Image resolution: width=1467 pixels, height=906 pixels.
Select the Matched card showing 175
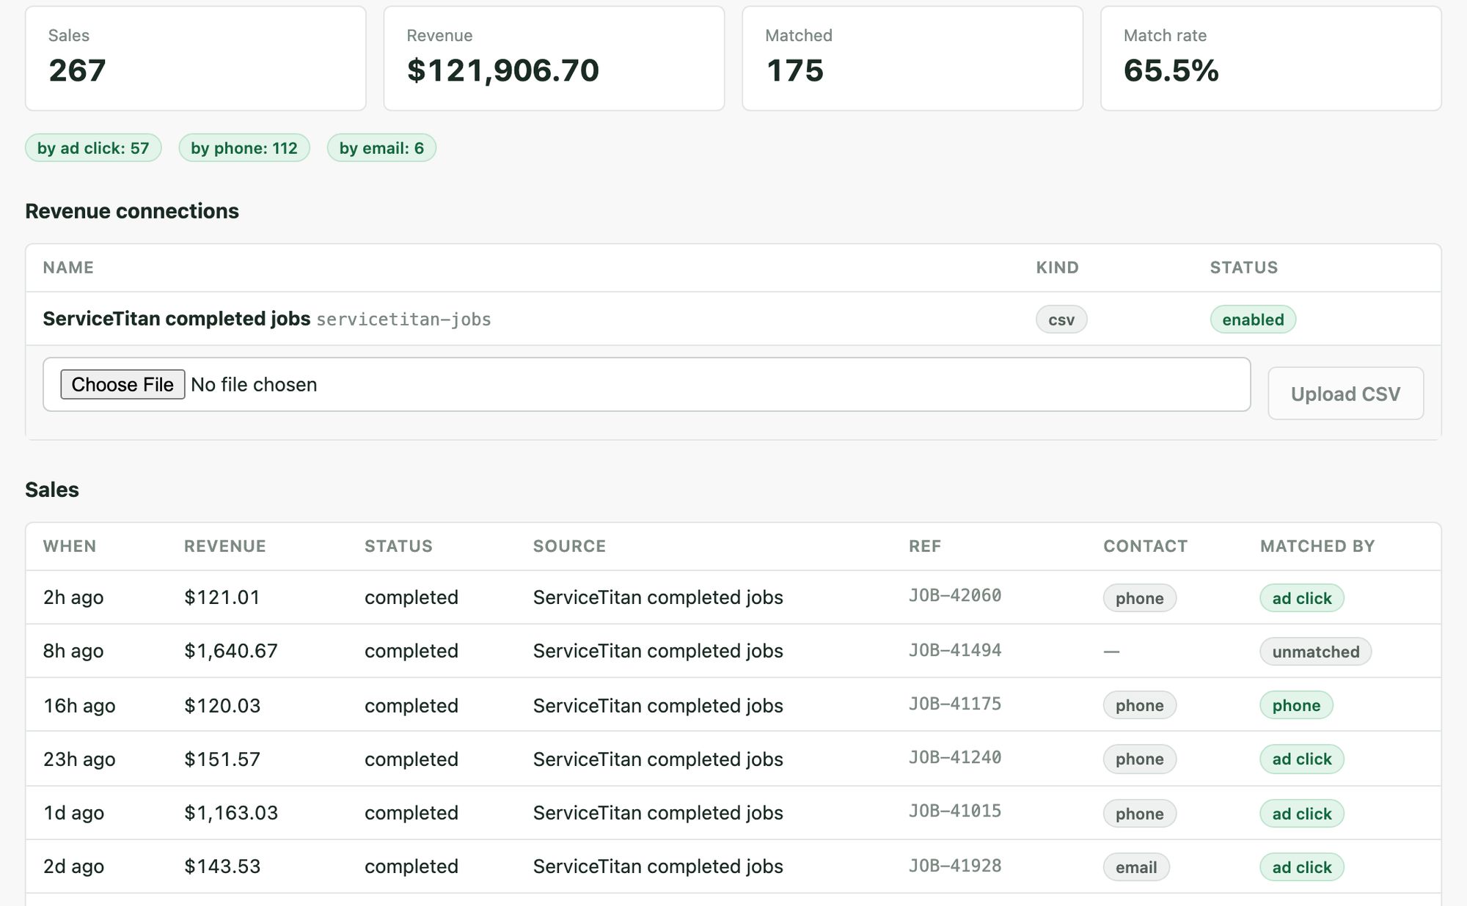click(912, 59)
